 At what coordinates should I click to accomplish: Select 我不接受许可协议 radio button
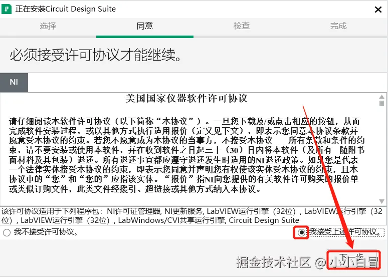tap(7, 232)
